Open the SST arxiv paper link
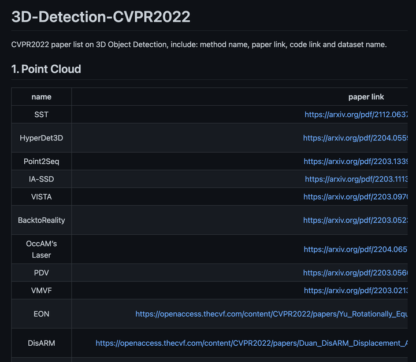This screenshot has height=362, width=416. [x=356, y=114]
